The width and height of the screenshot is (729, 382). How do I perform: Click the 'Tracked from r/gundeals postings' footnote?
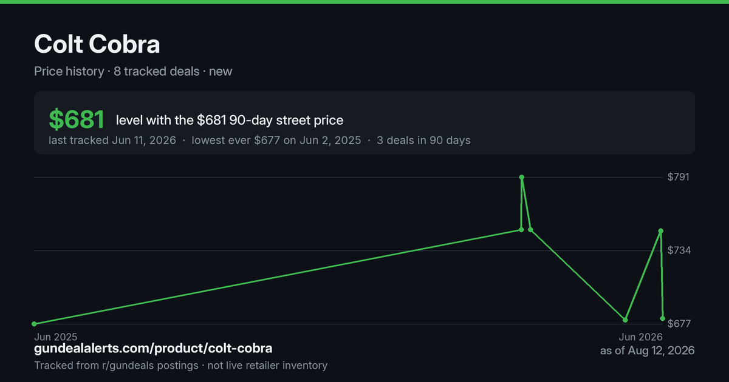point(116,366)
